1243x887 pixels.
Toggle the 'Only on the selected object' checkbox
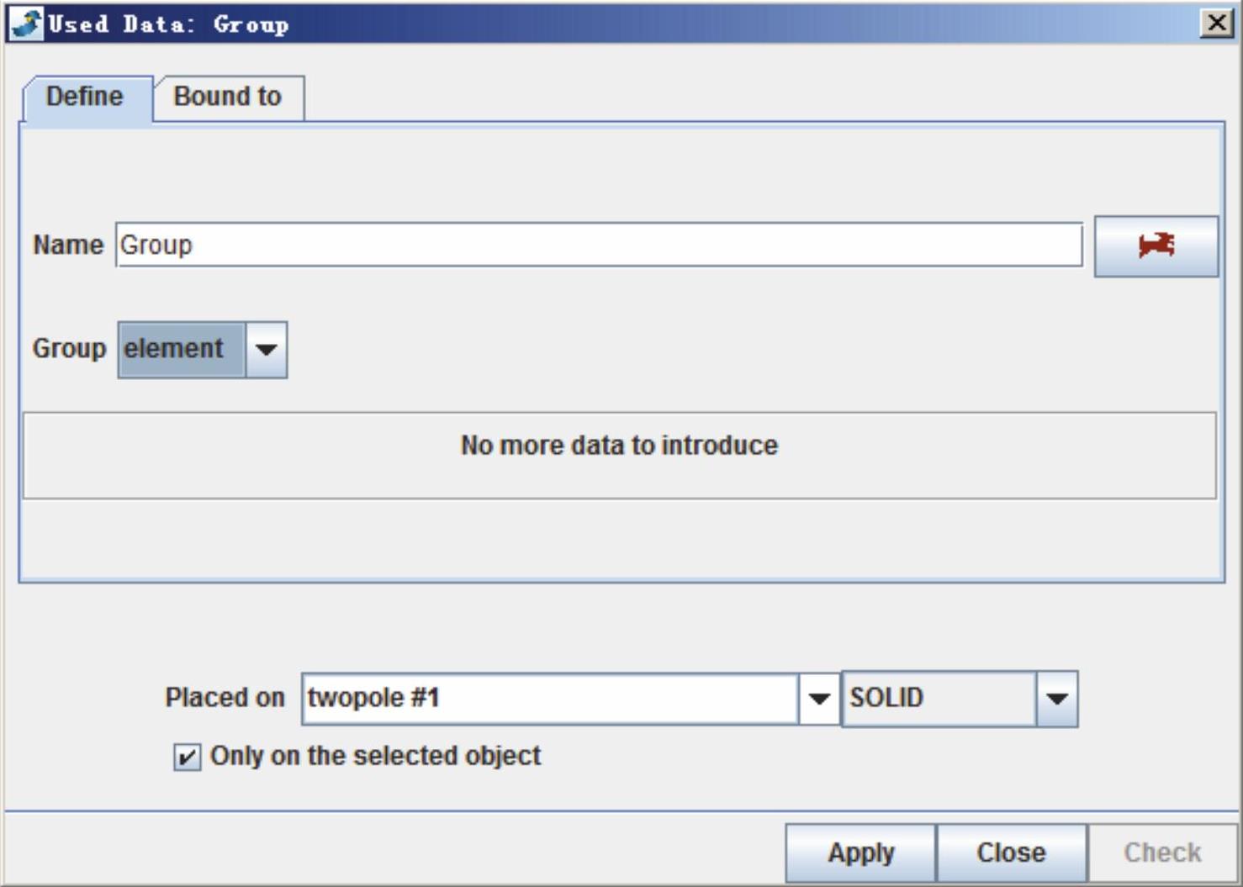click(x=187, y=757)
